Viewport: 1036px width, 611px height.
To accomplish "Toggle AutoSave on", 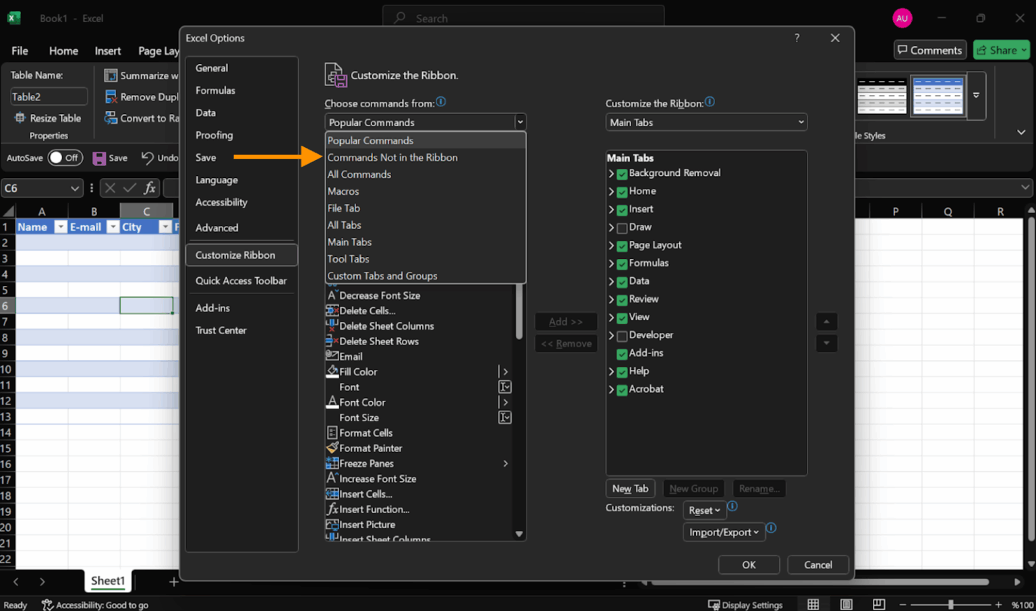I will [x=65, y=157].
